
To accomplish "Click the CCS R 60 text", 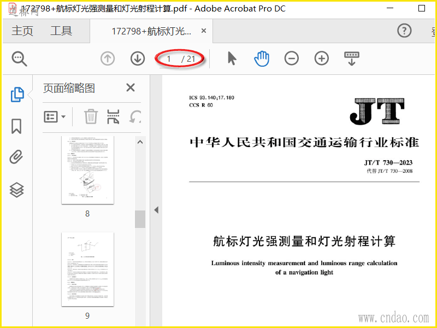I will [x=201, y=105].
